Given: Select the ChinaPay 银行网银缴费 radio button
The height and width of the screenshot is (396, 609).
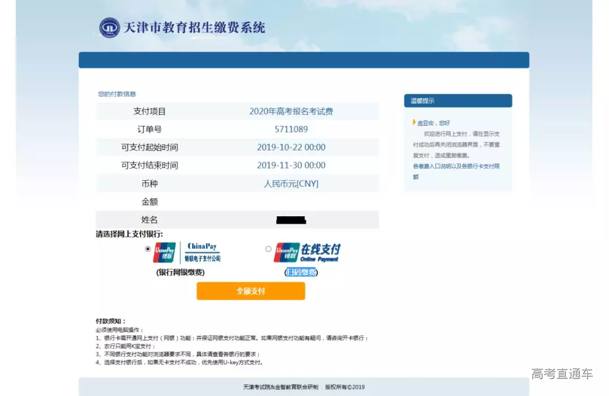Looking at the screenshot, I should point(148,248).
